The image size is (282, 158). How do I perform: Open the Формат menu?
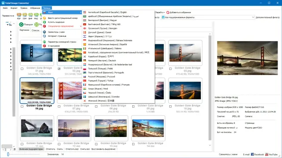14,8
